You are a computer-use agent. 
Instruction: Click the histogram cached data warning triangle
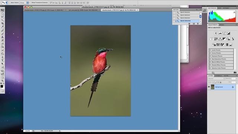[x=234, y=12]
